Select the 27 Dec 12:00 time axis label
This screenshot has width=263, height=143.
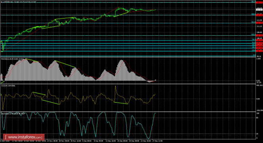[x=158, y=141]
